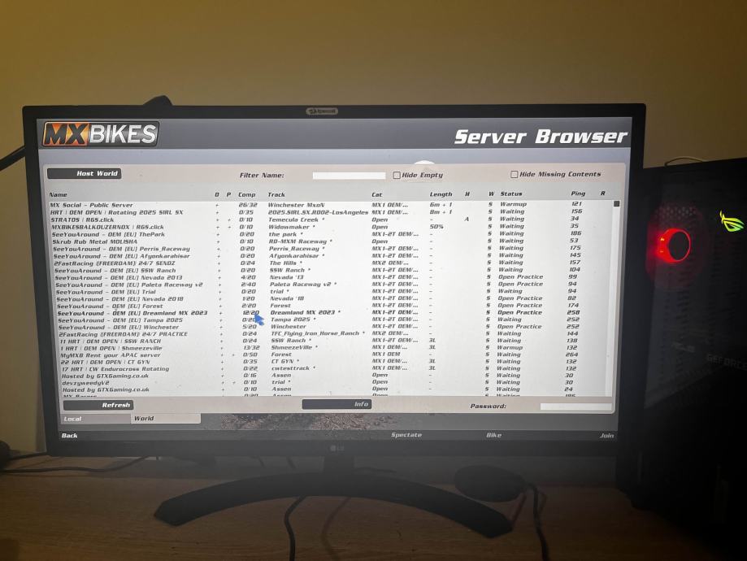747x561 pixels.
Task: Click the 13/32 competitor count cell
Action: [x=251, y=348]
